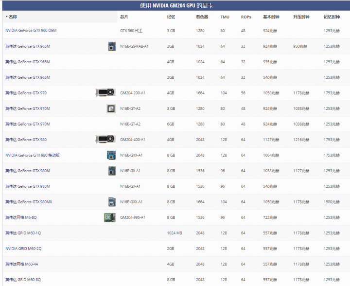Select the chip cell "GTX 960 代工"
This screenshot has height=286, width=350.
pyautogui.click(x=131, y=31)
